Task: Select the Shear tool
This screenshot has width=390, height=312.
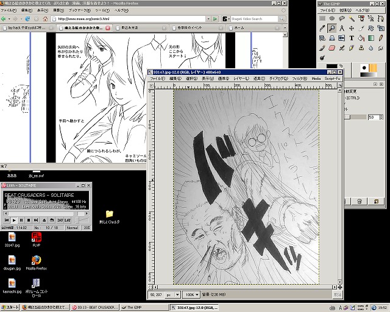Action: pyautogui.click(x=322, y=38)
